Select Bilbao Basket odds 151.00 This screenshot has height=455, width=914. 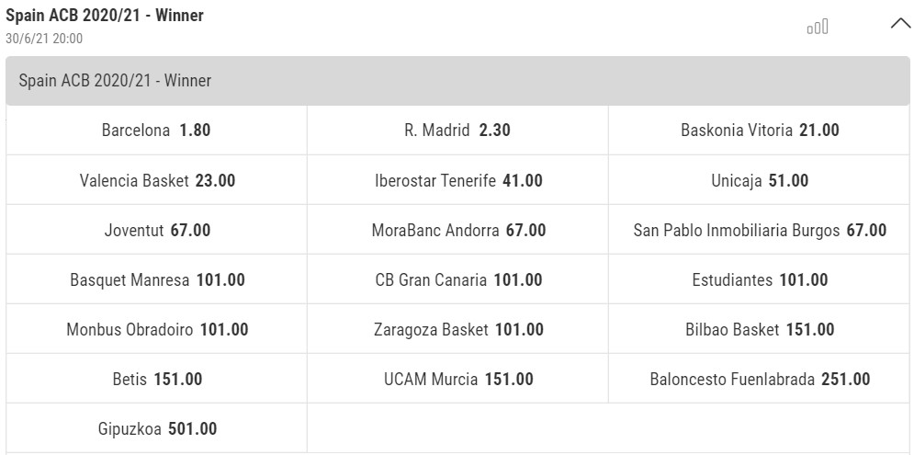tap(759, 329)
